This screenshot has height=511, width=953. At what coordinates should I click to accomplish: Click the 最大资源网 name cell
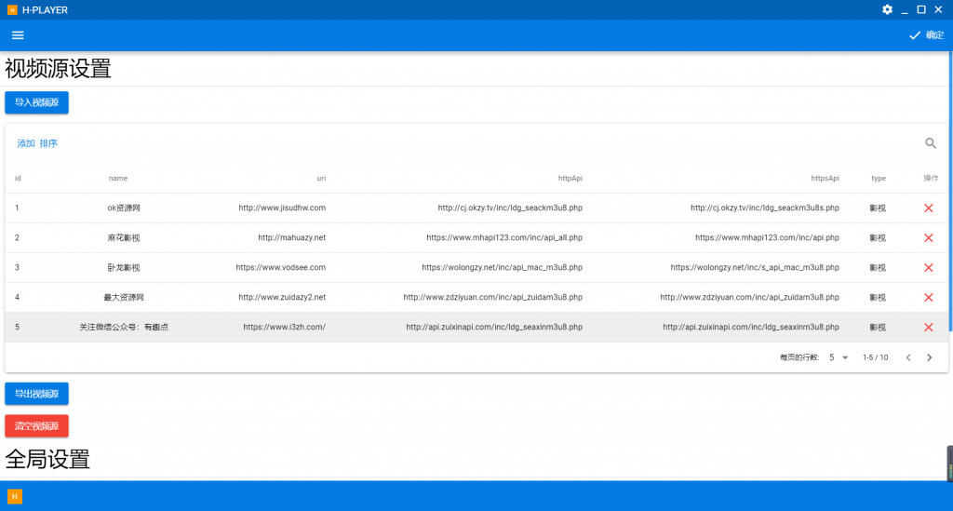124,297
